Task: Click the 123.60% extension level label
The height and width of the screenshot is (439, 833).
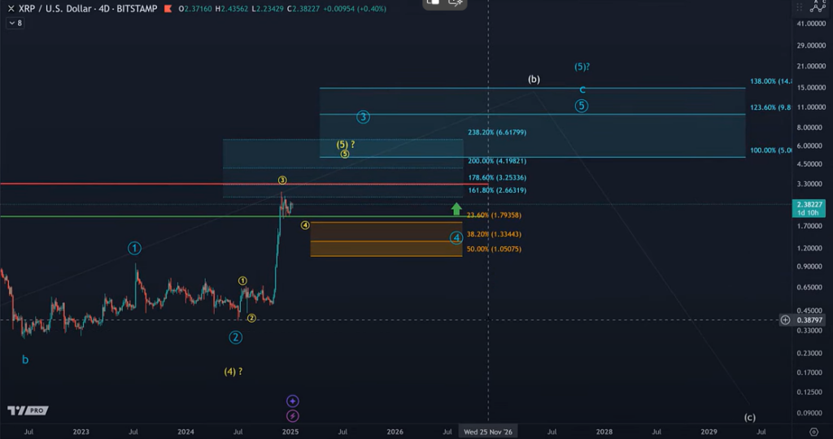Action: (770, 107)
